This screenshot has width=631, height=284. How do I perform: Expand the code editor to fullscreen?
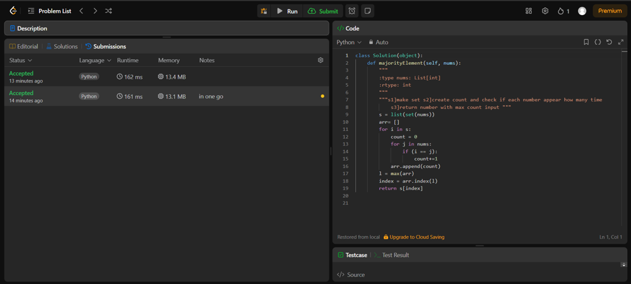point(621,42)
